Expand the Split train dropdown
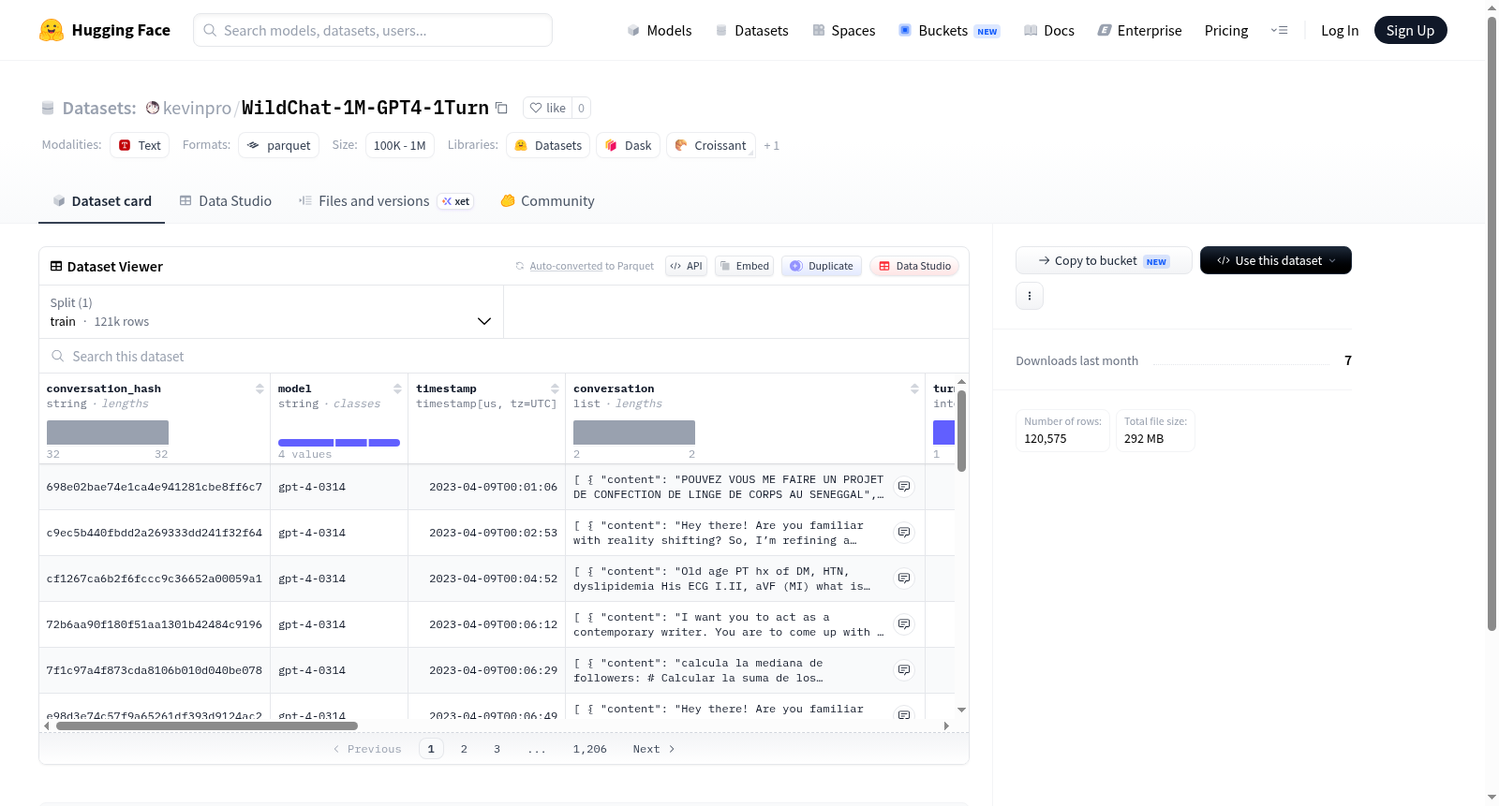Image resolution: width=1499 pixels, height=806 pixels. click(272, 312)
